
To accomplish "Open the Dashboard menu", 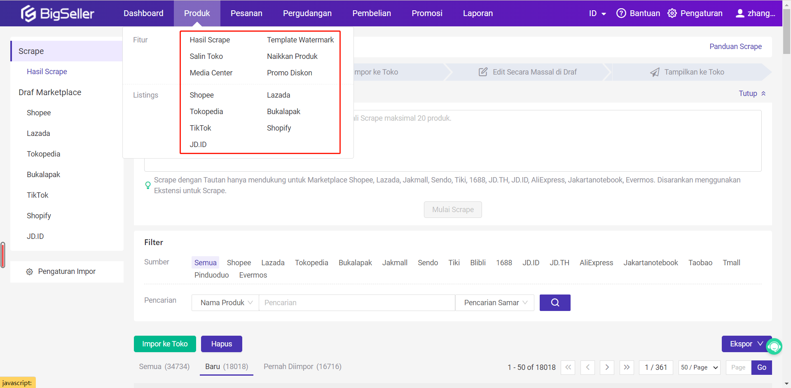I will click(x=143, y=13).
